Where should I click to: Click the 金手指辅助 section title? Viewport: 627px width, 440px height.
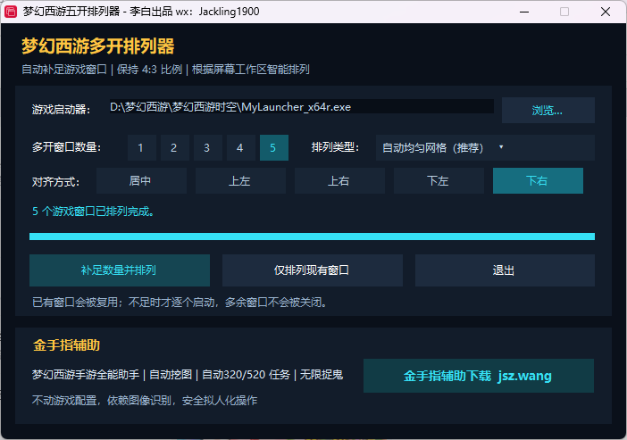pyautogui.click(x=66, y=345)
